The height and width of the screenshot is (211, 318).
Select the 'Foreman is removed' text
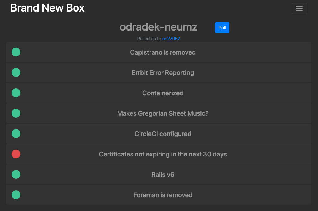[163, 195]
